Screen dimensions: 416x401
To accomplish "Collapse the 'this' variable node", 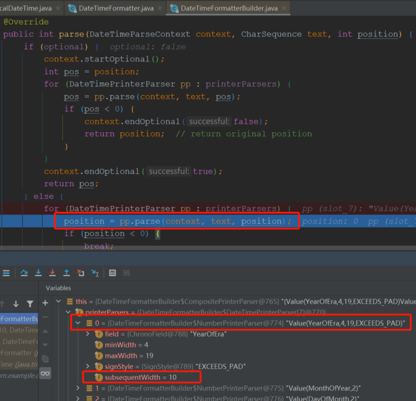I will (x=58, y=302).
